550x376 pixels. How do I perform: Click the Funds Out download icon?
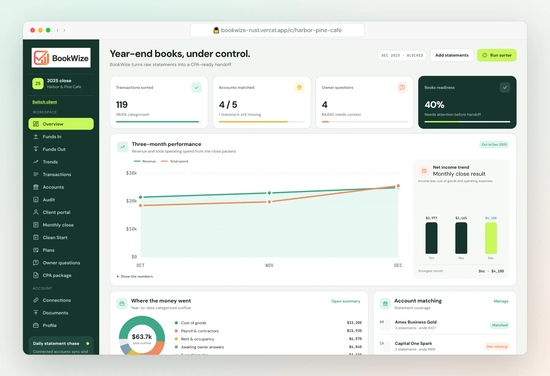(x=36, y=149)
